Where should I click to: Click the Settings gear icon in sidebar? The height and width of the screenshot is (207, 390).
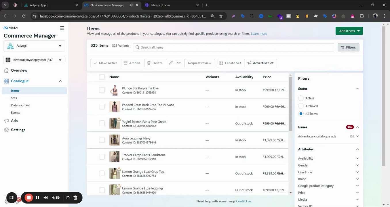tap(6, 130)
